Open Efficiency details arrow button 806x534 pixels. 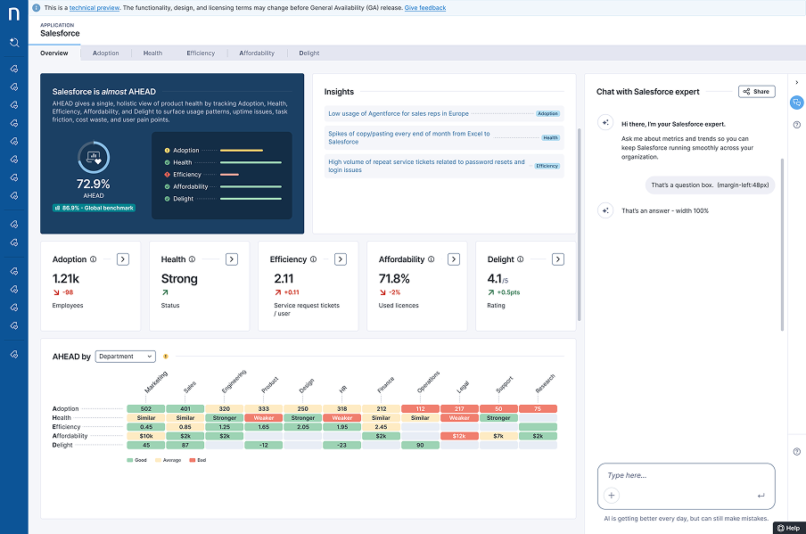341,259
